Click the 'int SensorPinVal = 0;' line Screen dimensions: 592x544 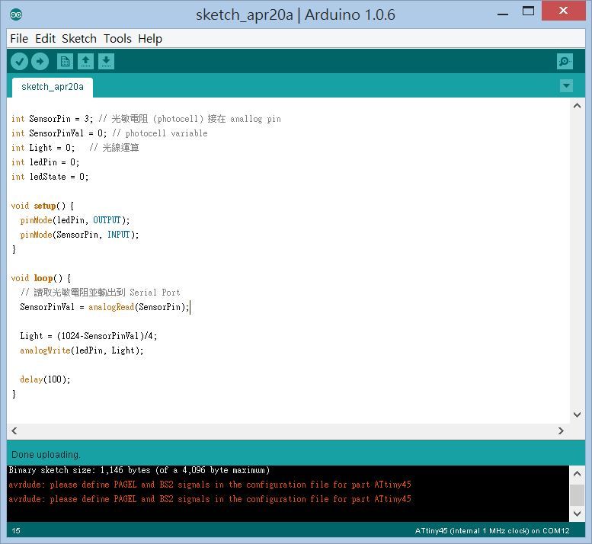click(109, 133)
